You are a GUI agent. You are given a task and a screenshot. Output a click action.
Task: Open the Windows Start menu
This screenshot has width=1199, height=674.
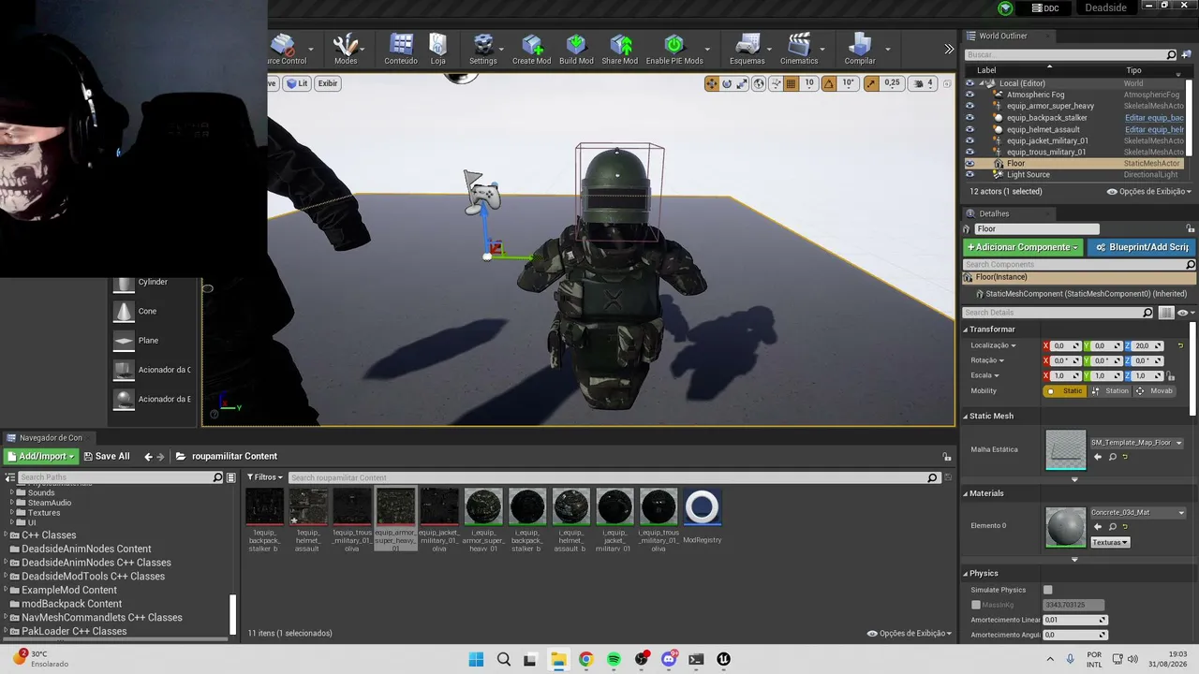476,659
